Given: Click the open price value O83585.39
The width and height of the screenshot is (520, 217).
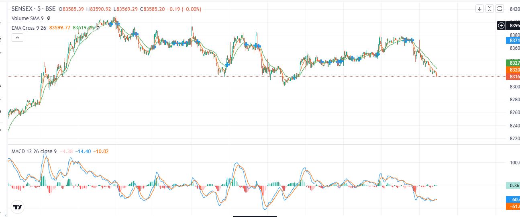Looking at the screenshot, I should (x=71, y=9).
